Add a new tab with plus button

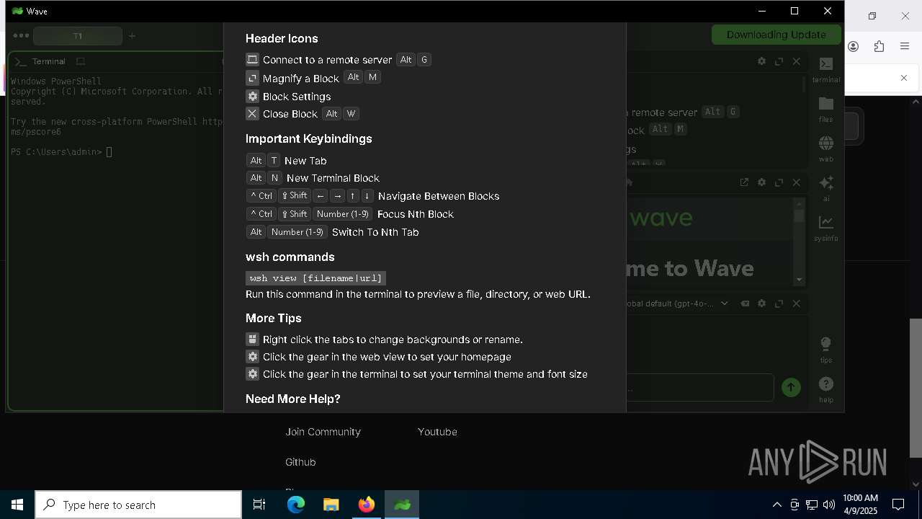pos(132,35)
